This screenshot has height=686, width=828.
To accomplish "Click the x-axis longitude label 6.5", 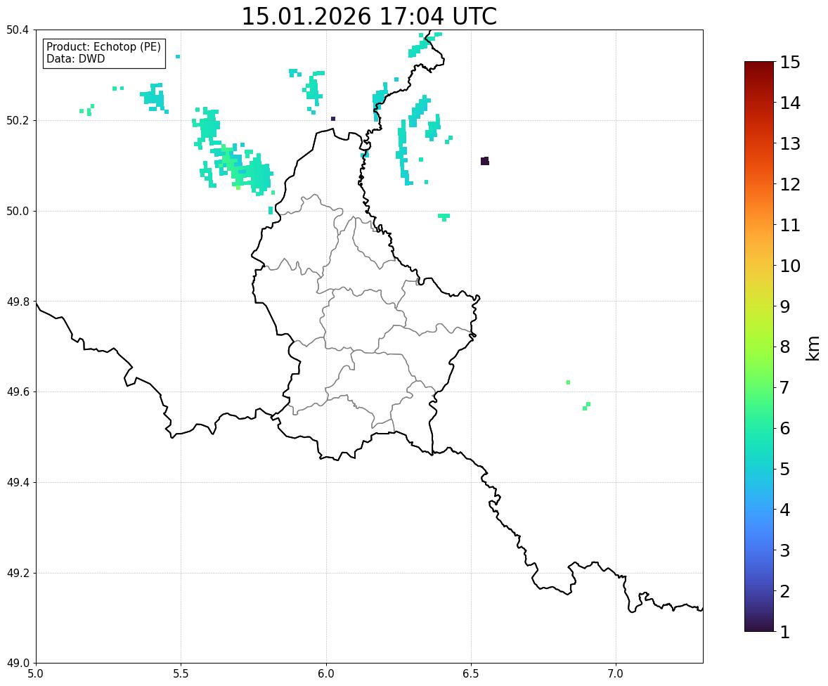I will click(x=471, y=674).
